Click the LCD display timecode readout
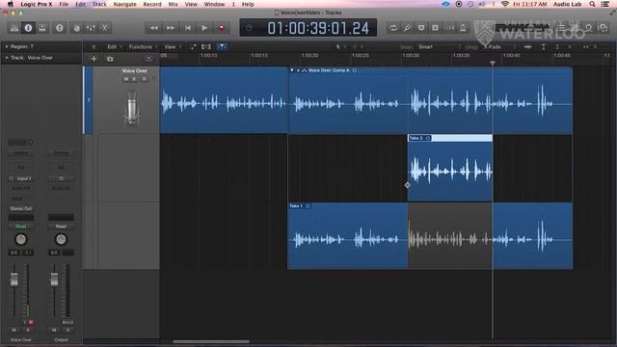 pos(318,28)
